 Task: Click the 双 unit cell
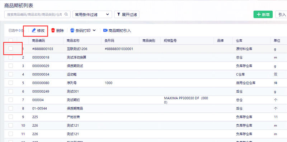point(276,74)
